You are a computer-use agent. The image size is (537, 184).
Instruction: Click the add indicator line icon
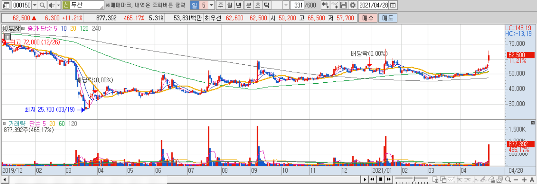(x=335, y=5)
